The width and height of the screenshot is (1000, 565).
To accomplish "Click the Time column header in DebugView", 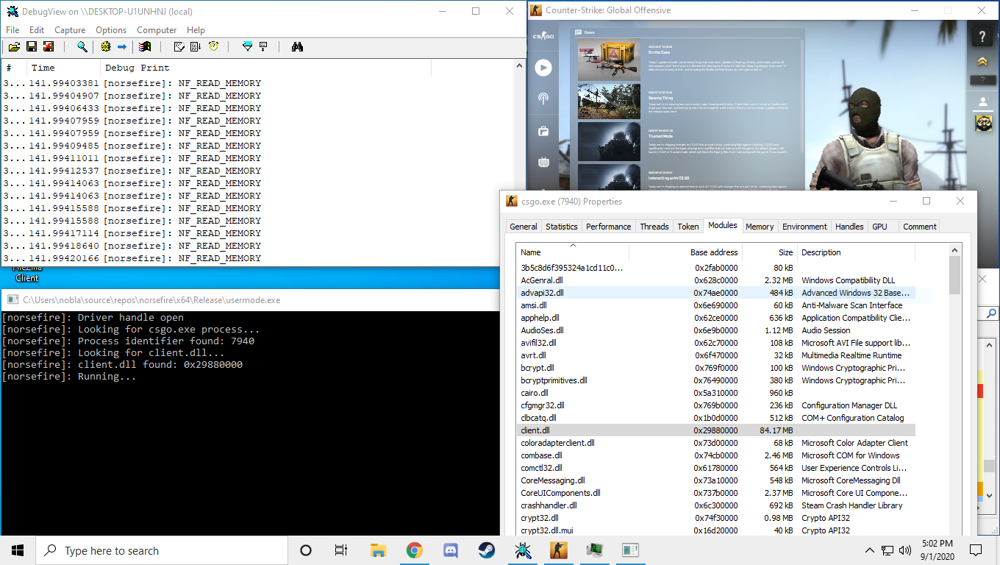I will point(63,68).
